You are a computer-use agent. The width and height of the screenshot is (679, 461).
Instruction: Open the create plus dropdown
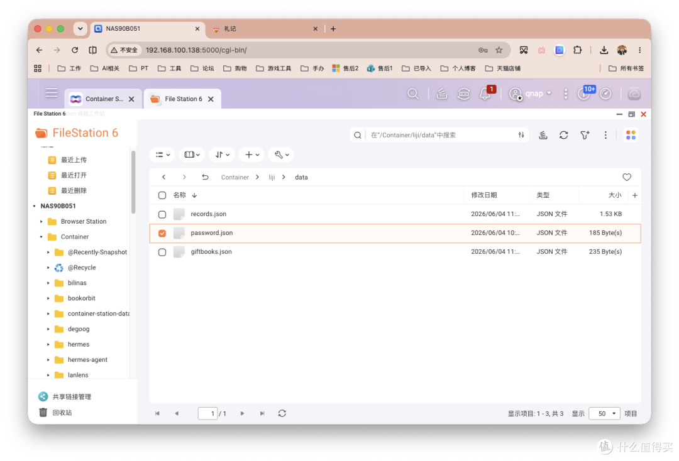pos(251,155)
